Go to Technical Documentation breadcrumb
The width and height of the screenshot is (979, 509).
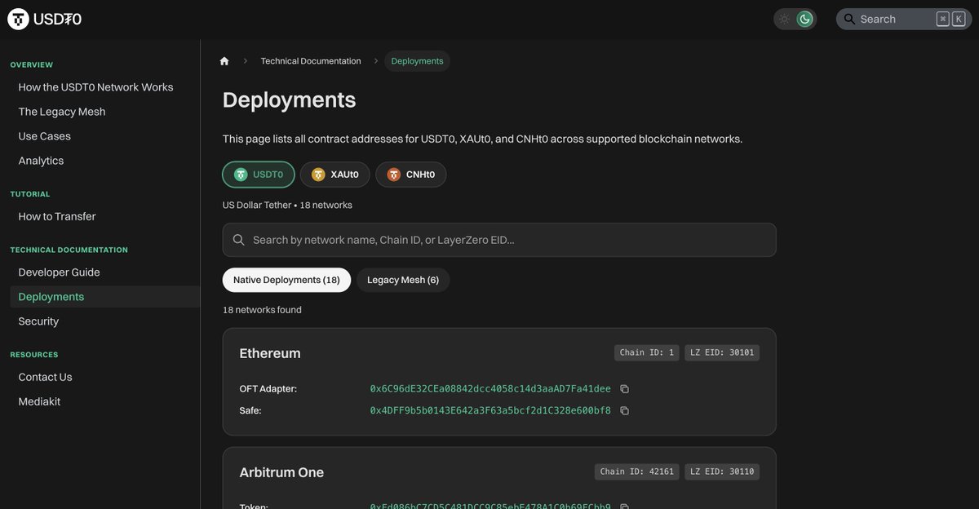pos(311,61)
